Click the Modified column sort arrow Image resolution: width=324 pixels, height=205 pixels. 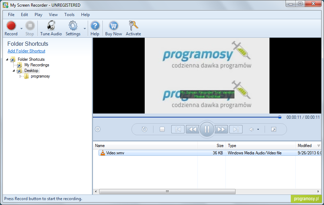tap(318, 146)
